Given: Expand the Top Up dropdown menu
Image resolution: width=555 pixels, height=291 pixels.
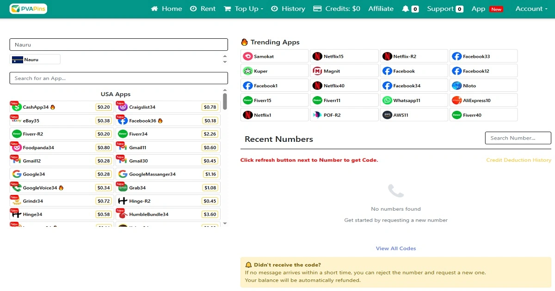Looking at the screenshot, I should 243,9.
